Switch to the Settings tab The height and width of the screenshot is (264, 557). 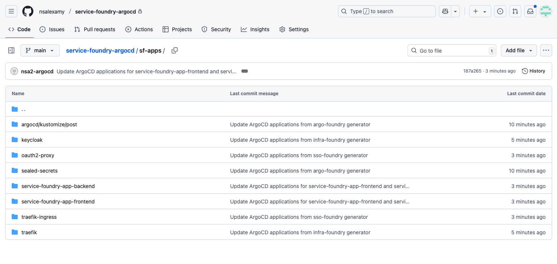[294, 29]
